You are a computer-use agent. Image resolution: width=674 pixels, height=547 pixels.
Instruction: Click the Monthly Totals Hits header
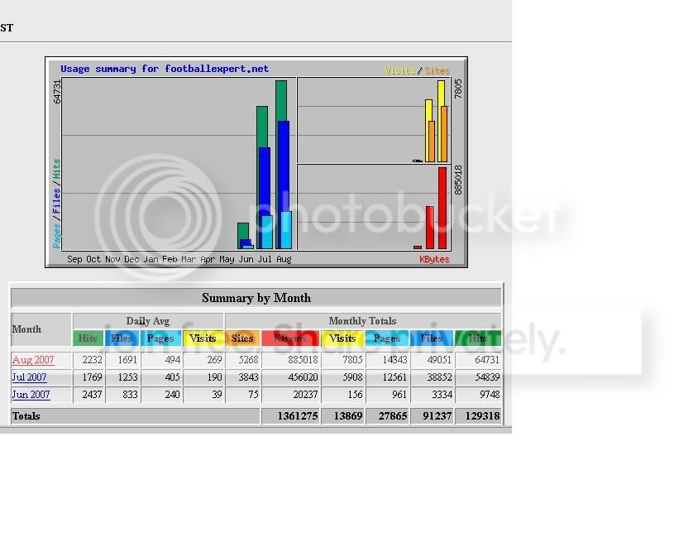[x=477, y=338]
